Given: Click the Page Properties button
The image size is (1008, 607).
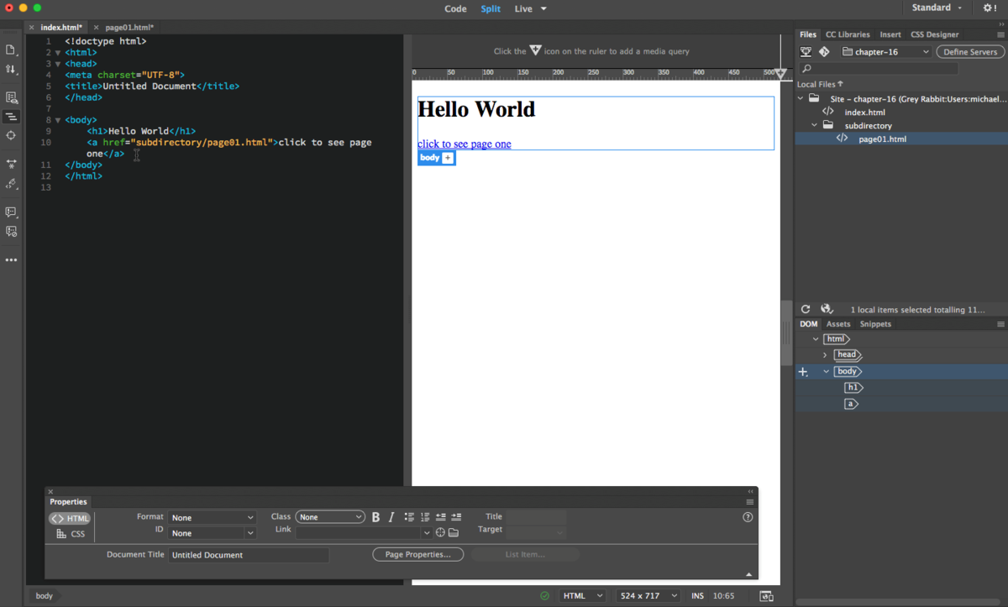Looking at the screenshot, I should (417, 555).
